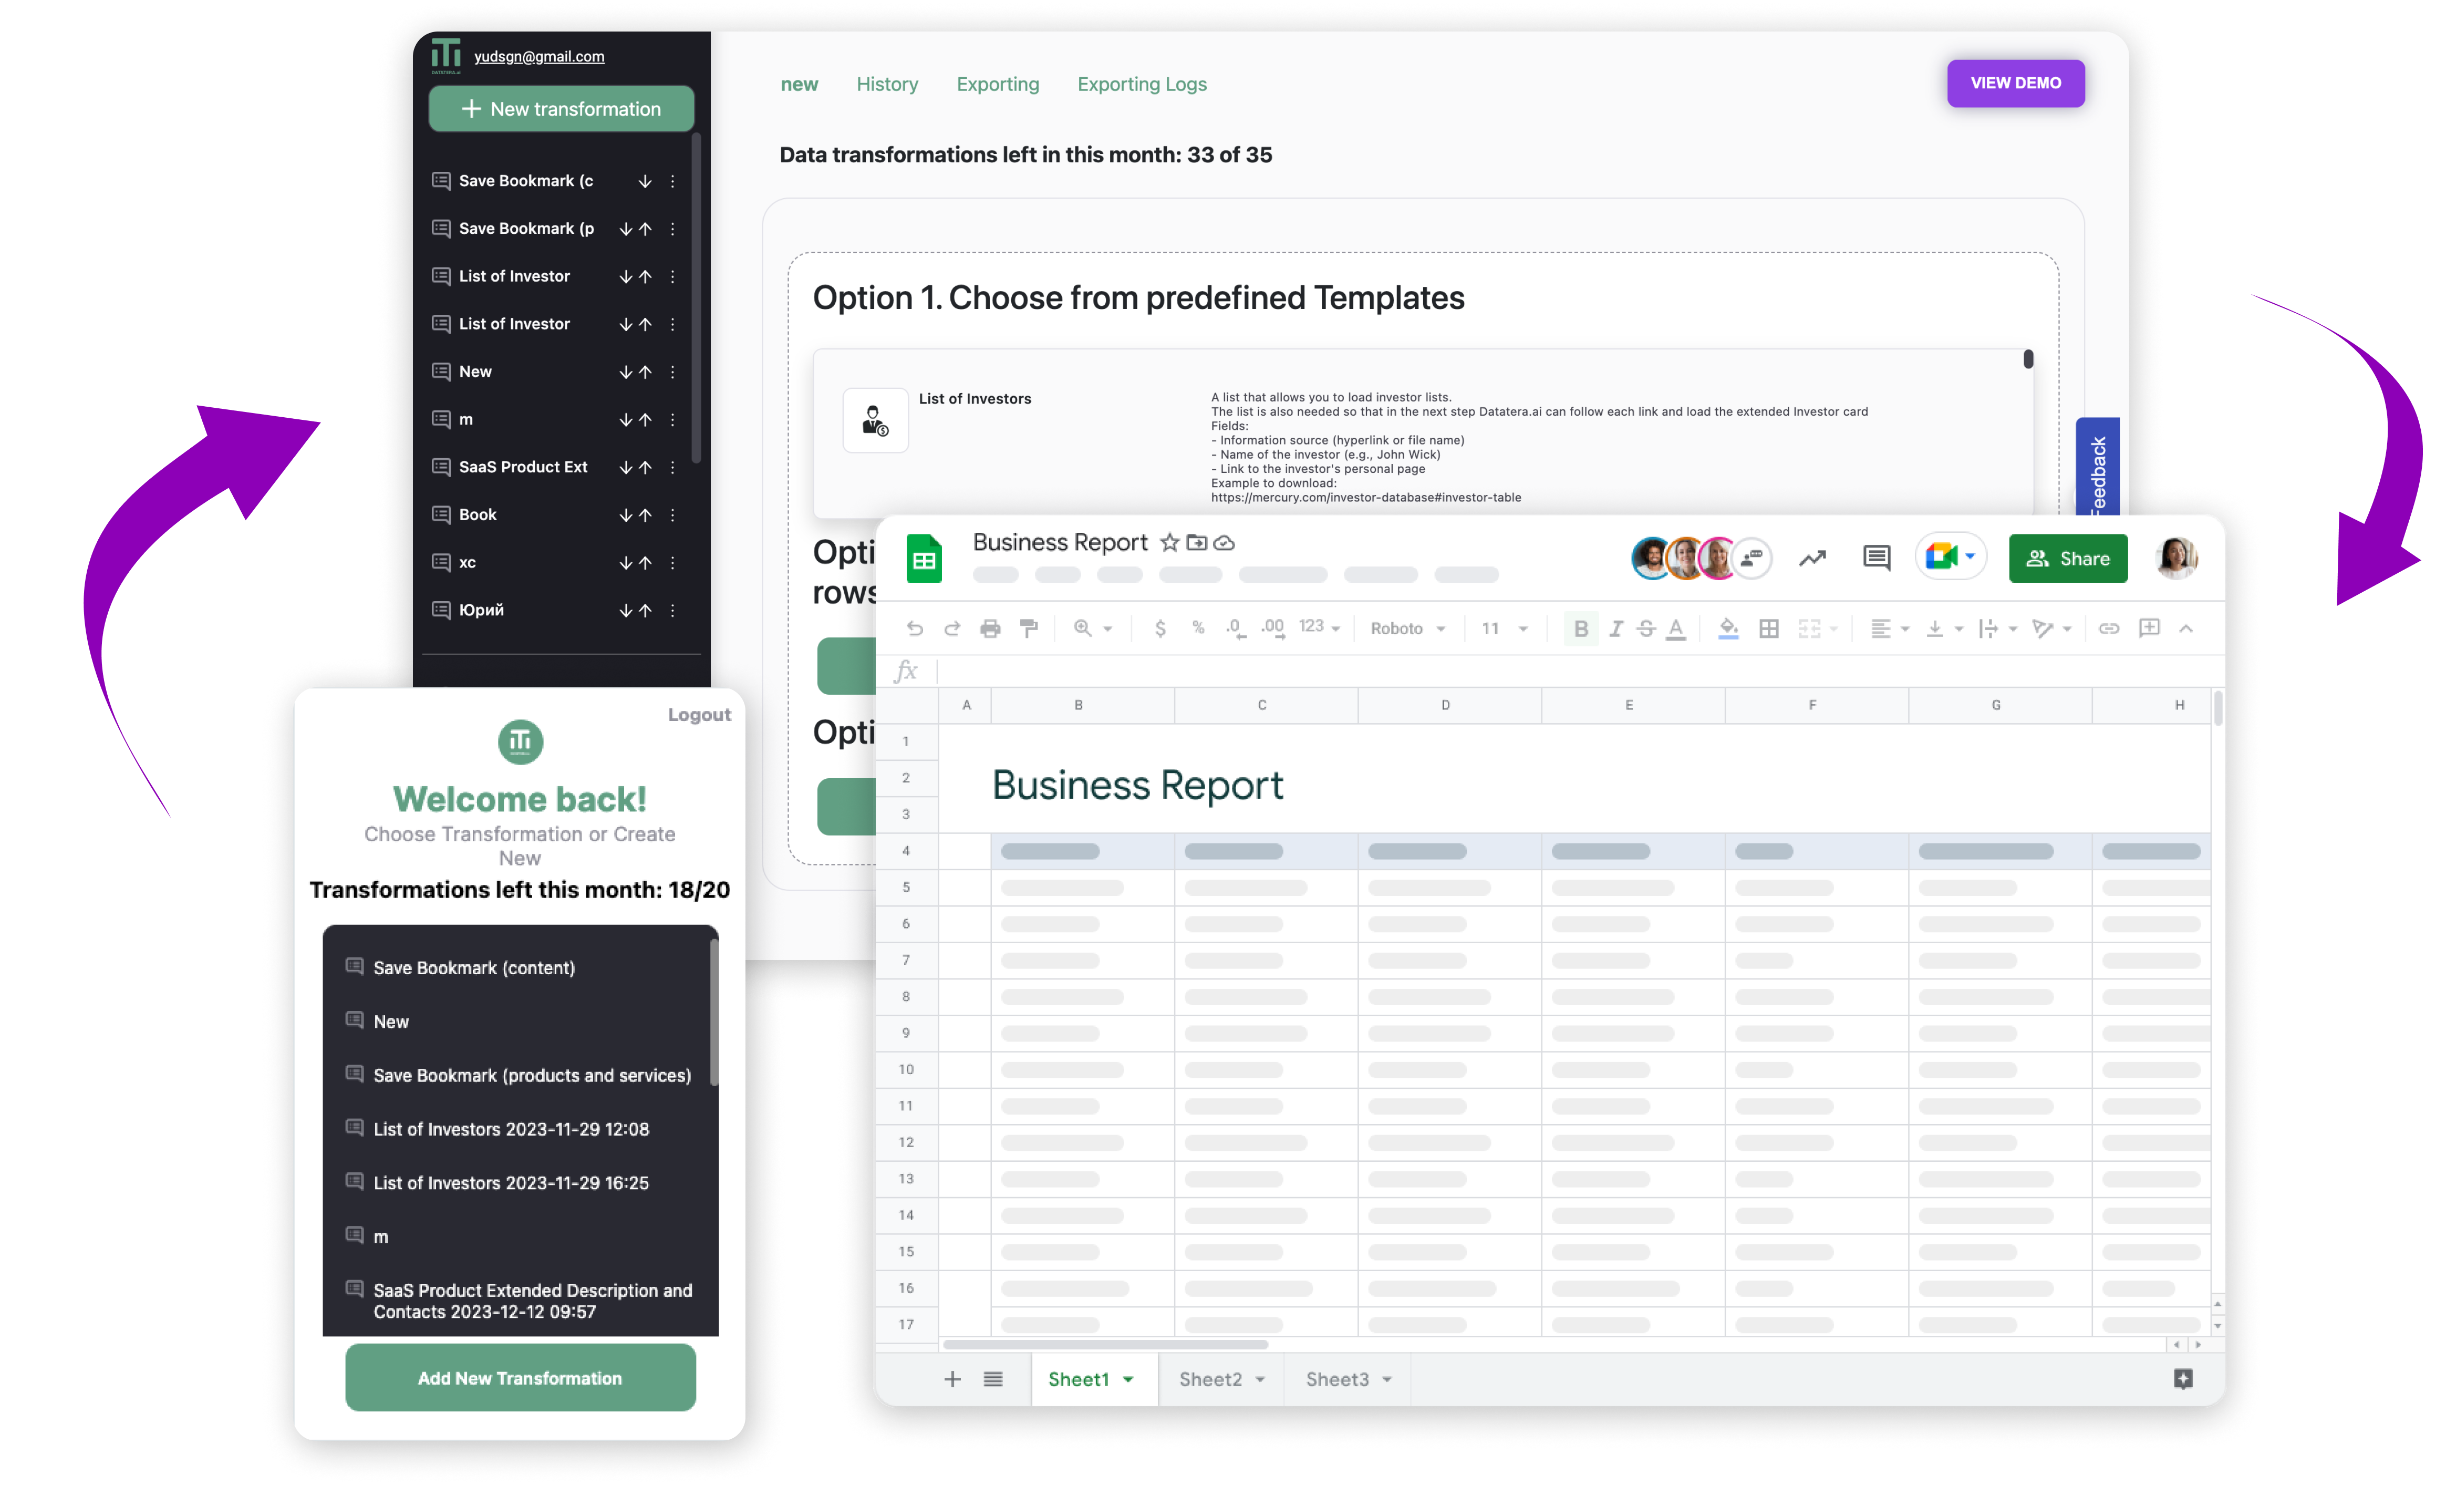The height and width of the screenshot is (1485, 2446).
Task: Open the text color picker
Action: point(1677,628)
